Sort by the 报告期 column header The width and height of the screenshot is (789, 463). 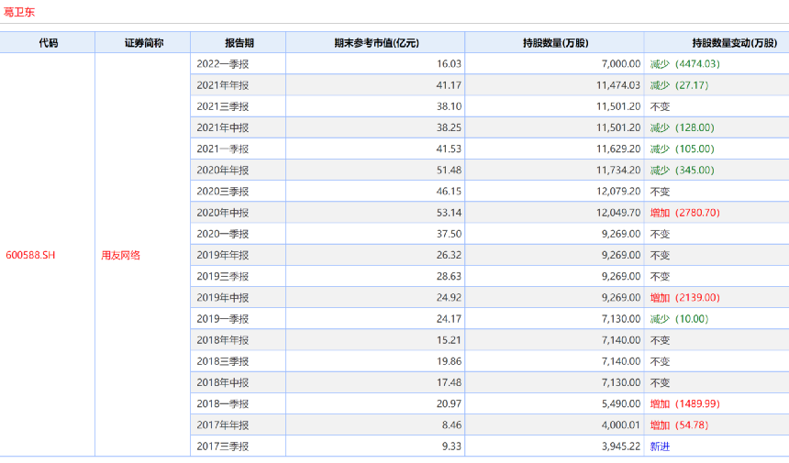[239, 42]
